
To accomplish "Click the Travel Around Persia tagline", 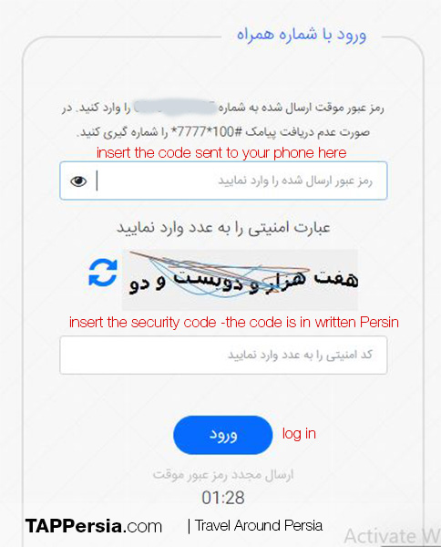I will coord(259,525).
